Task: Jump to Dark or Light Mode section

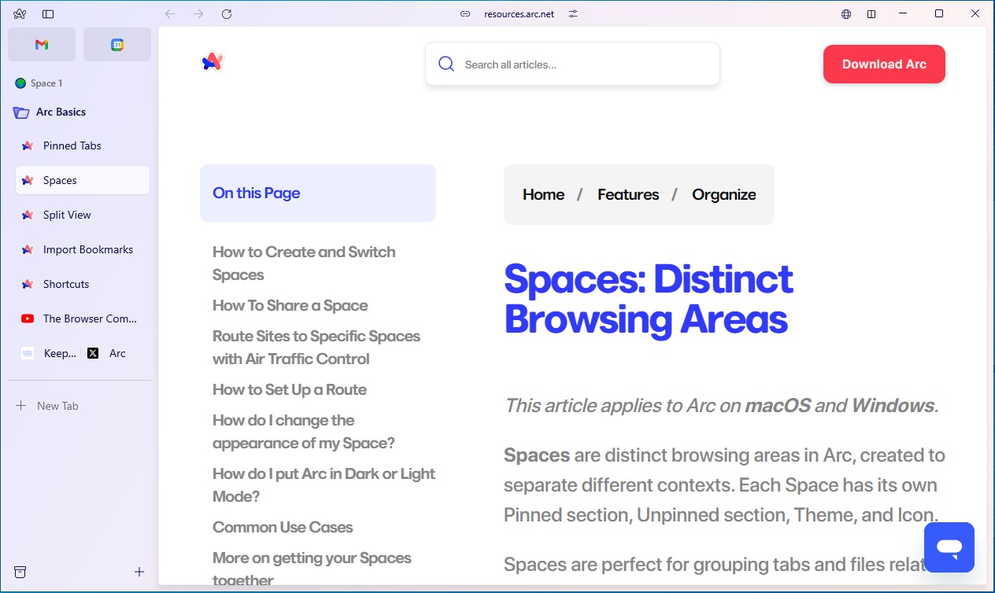Action: (324, 485)
